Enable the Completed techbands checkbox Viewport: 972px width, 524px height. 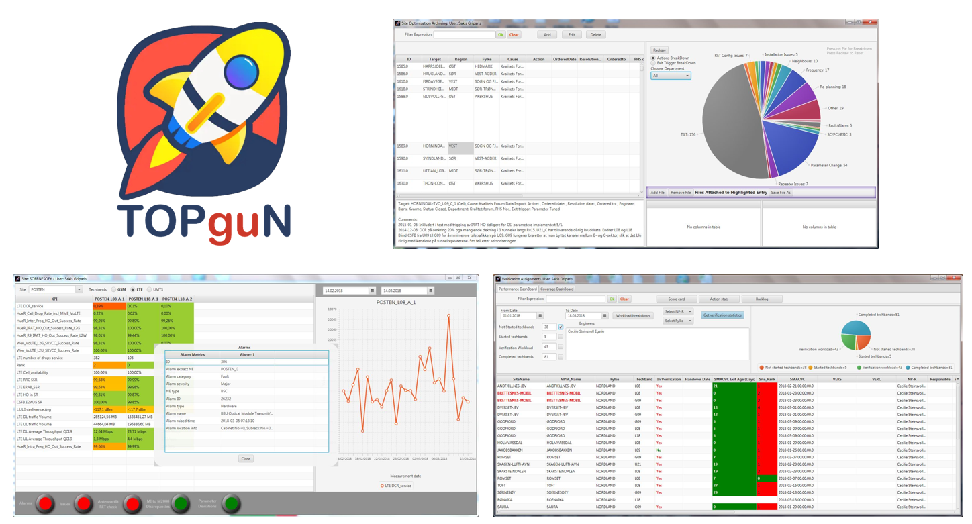point(561,357)
